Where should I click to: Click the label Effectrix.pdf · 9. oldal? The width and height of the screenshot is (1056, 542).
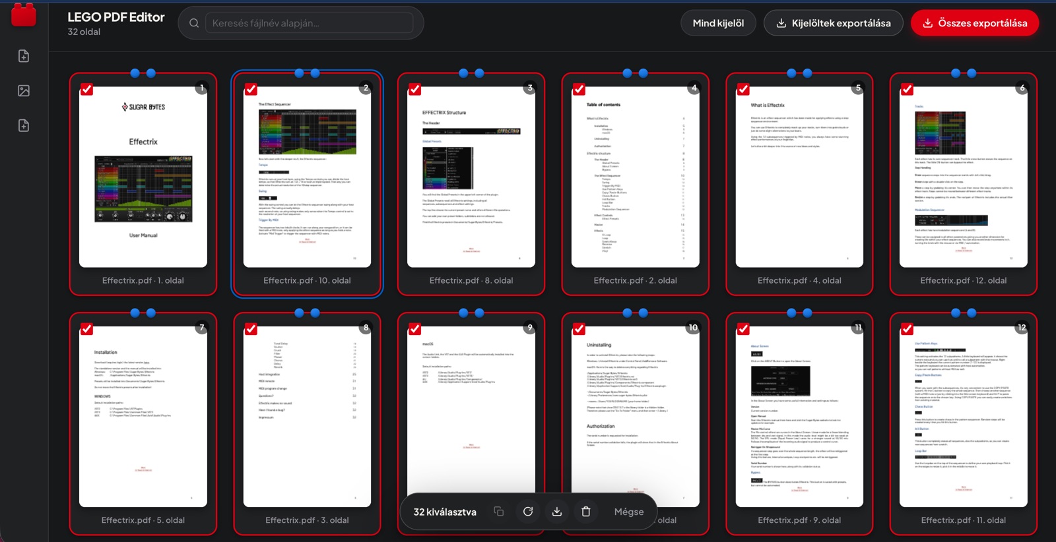point(799,520)
